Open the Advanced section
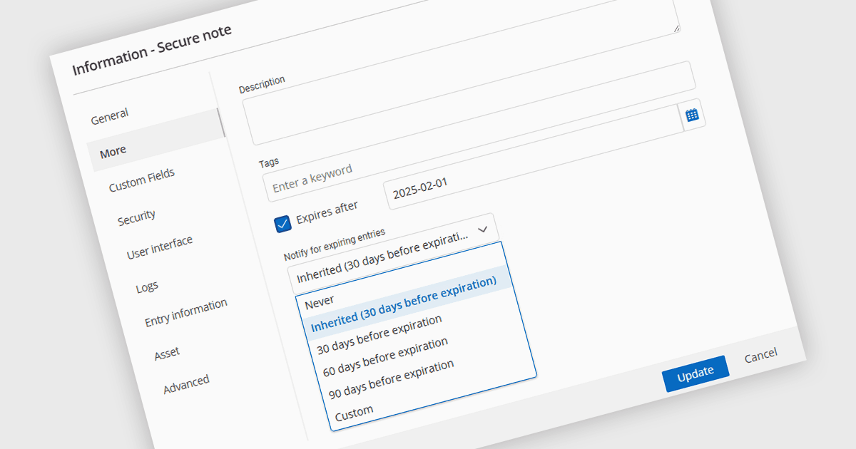The width and height of the screenshot is (856, 449). (186, 383)
